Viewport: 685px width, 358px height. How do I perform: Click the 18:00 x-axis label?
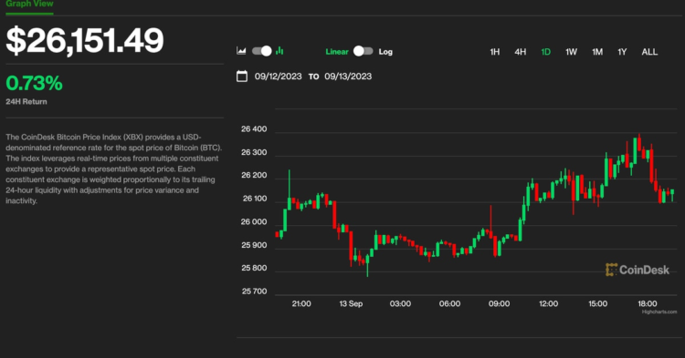[647, 303]
